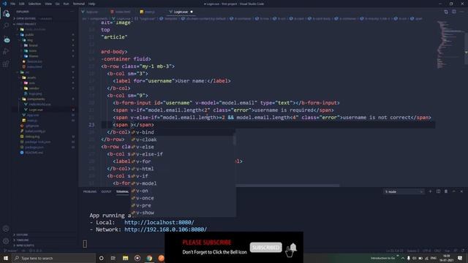This screenshot has width=468, height=263.
Task: Select the TERMINAL panel tab
Action: (x=122, y=191)
